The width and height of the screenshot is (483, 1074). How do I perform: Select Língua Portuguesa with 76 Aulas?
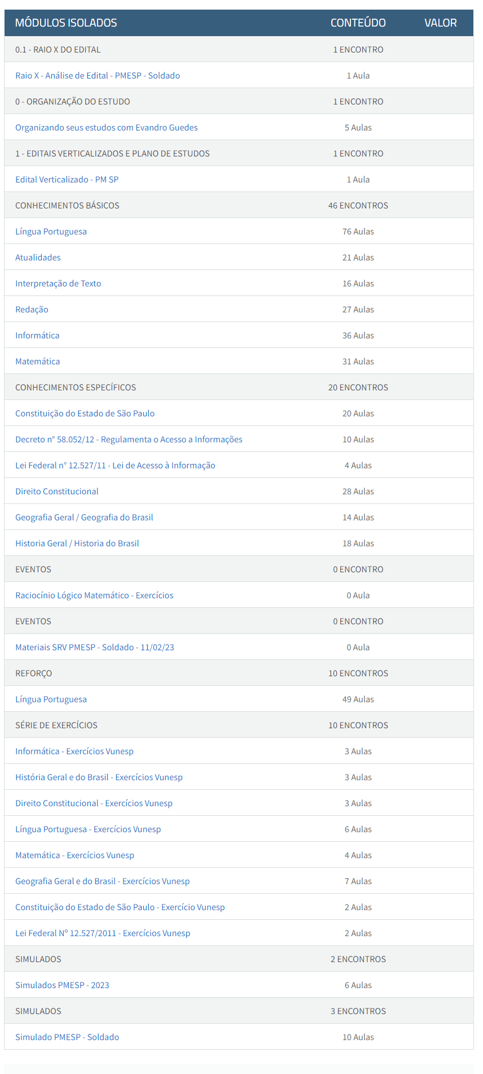[51, 232]
